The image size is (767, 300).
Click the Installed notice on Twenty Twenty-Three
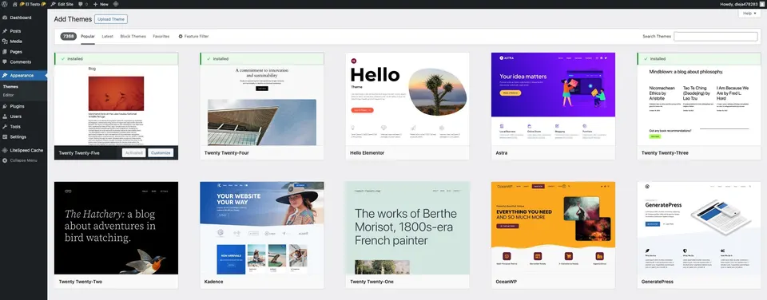pyautogui.click(x=699, y=58)
